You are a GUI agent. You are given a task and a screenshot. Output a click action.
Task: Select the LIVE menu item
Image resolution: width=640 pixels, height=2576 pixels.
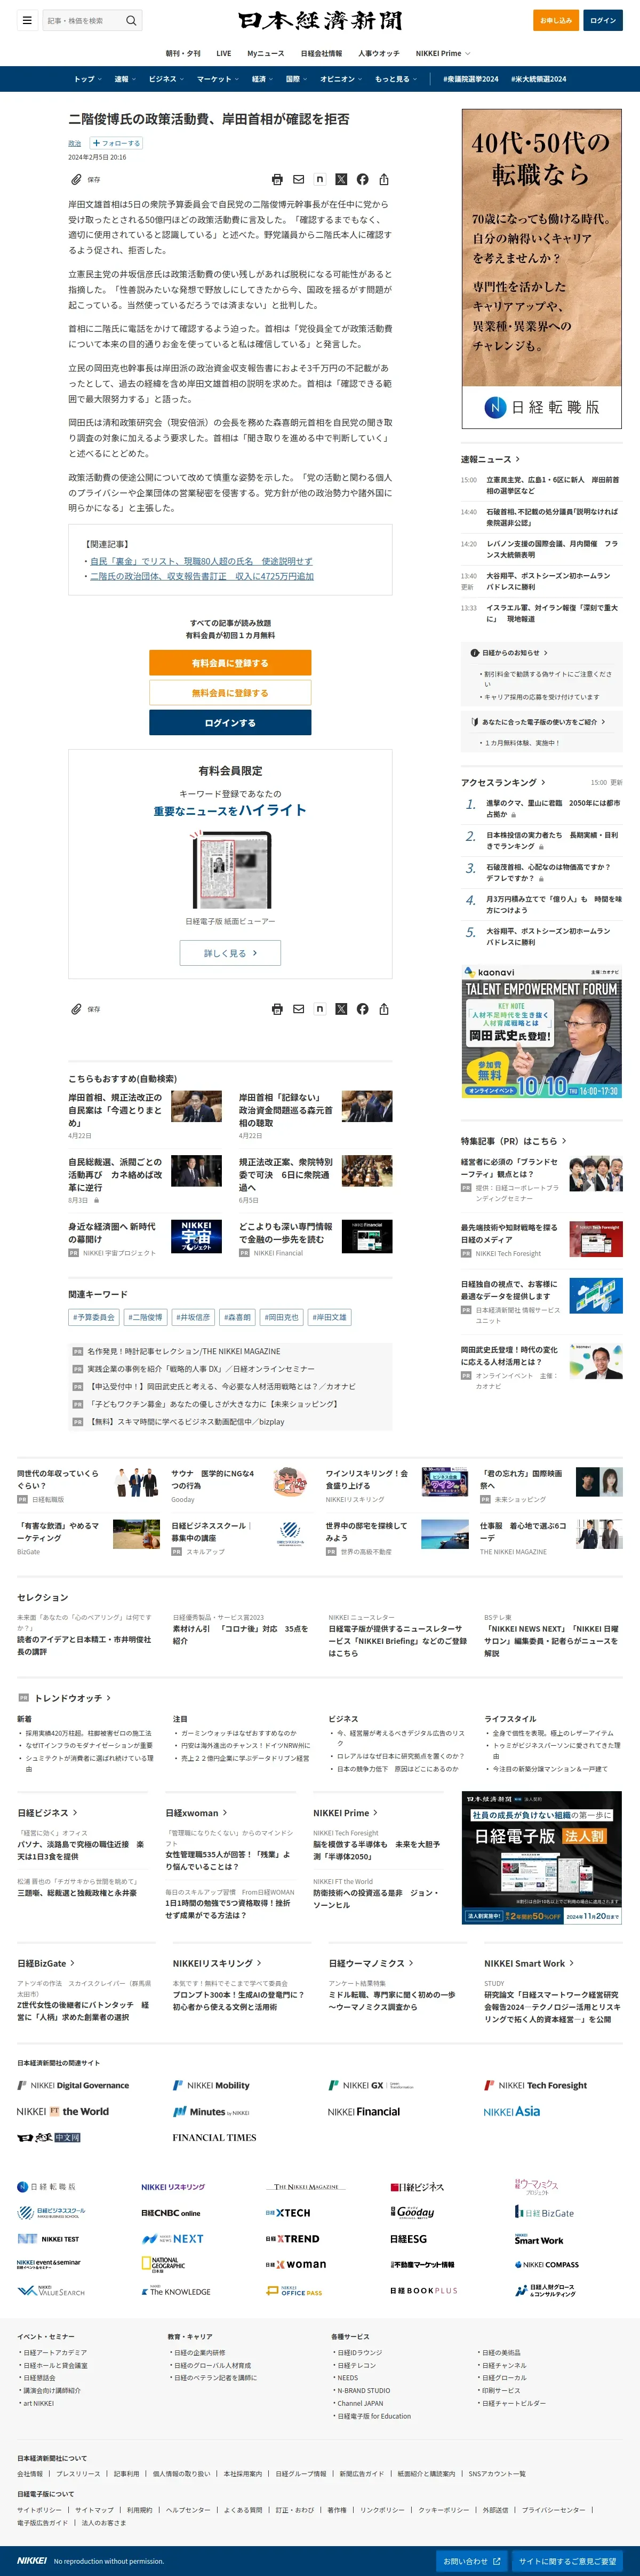coord(224,53)
